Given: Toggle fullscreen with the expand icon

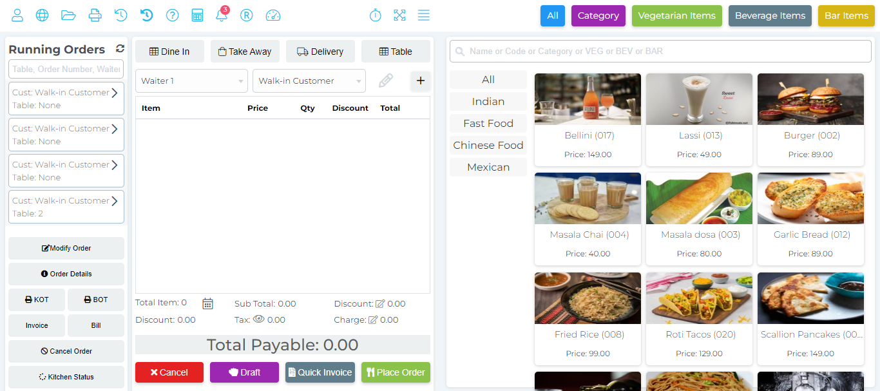Looking at the screenshot, I should point(399,15).
